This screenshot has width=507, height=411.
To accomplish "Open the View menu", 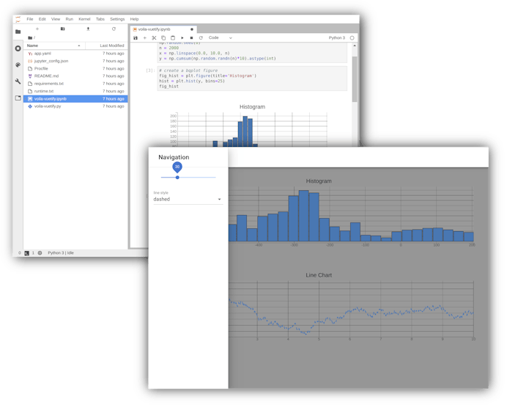I will pos(56,19).
